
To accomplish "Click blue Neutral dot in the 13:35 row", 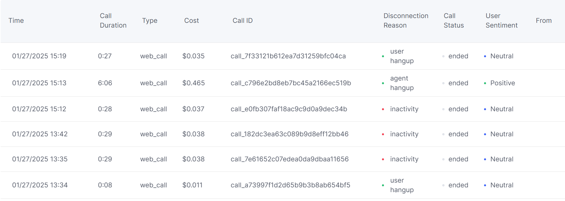I will (x=485, y=159).
